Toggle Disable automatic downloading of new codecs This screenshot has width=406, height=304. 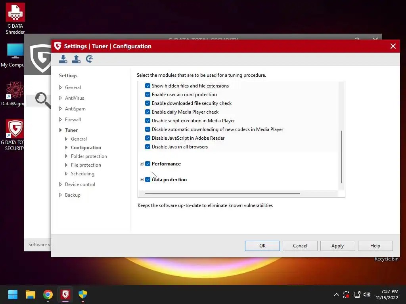point(147,129)
